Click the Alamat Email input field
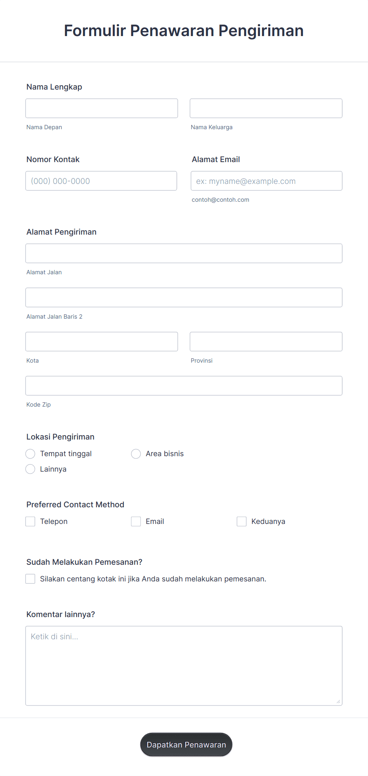The height and width of the screenshot is (776, 368). 266,181
